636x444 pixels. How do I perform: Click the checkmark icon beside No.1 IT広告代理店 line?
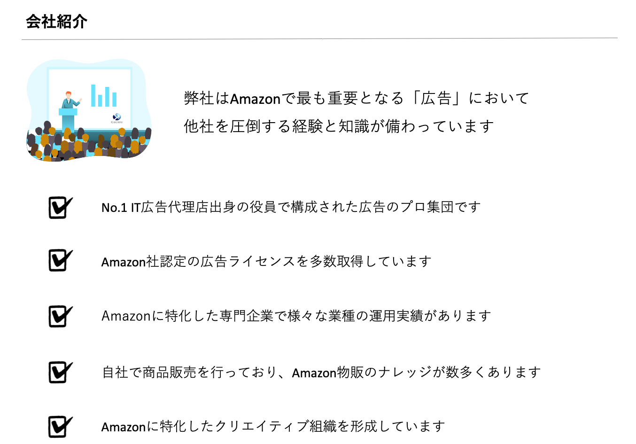coord(60,207)
